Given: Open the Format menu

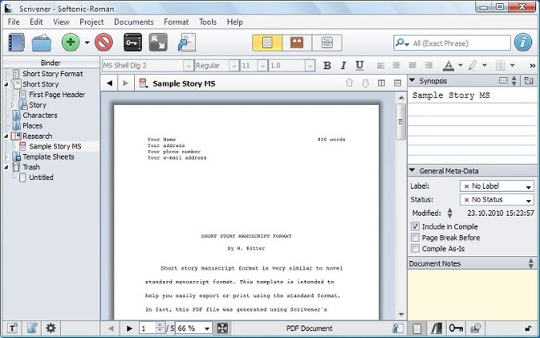Looking at the screenshot, I should pos(176,22).
